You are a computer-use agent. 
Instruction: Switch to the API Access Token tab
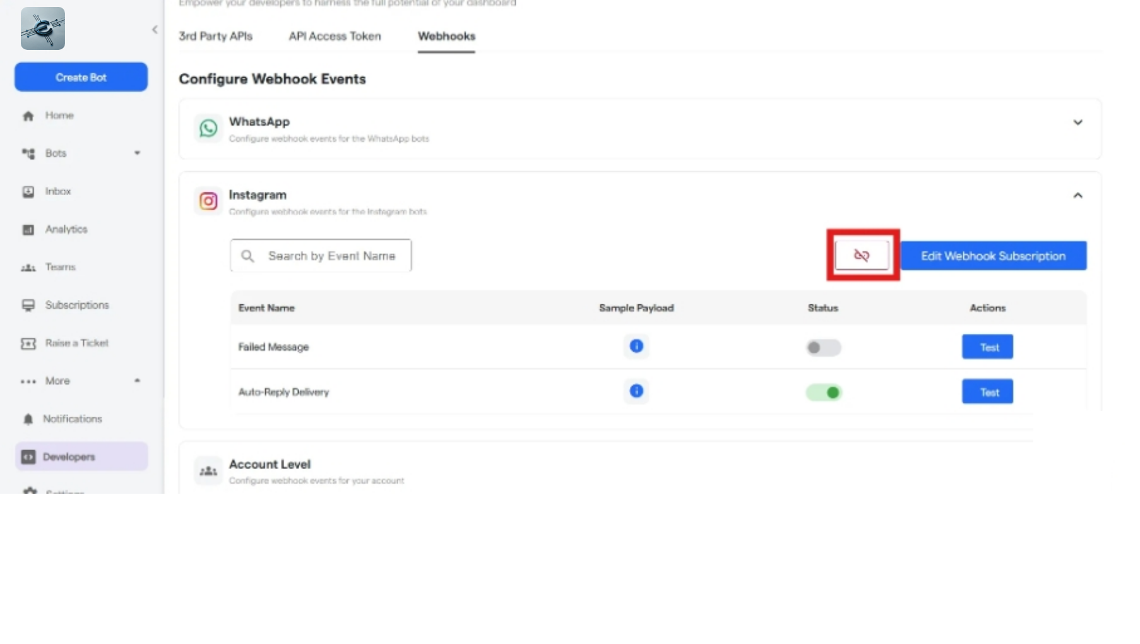(335, 36)
